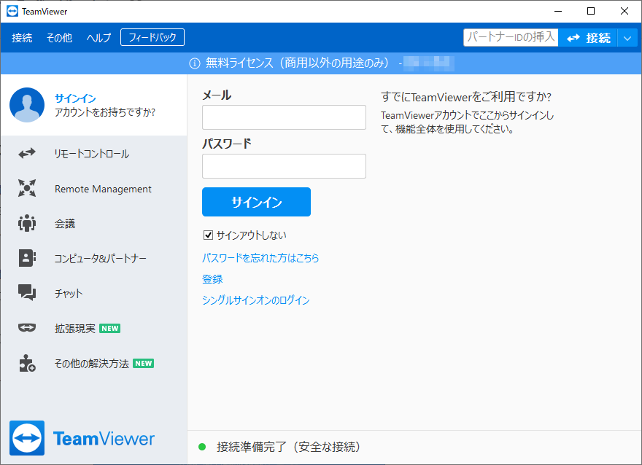
Task: Open the その他 menu
Action: [59, 38]
